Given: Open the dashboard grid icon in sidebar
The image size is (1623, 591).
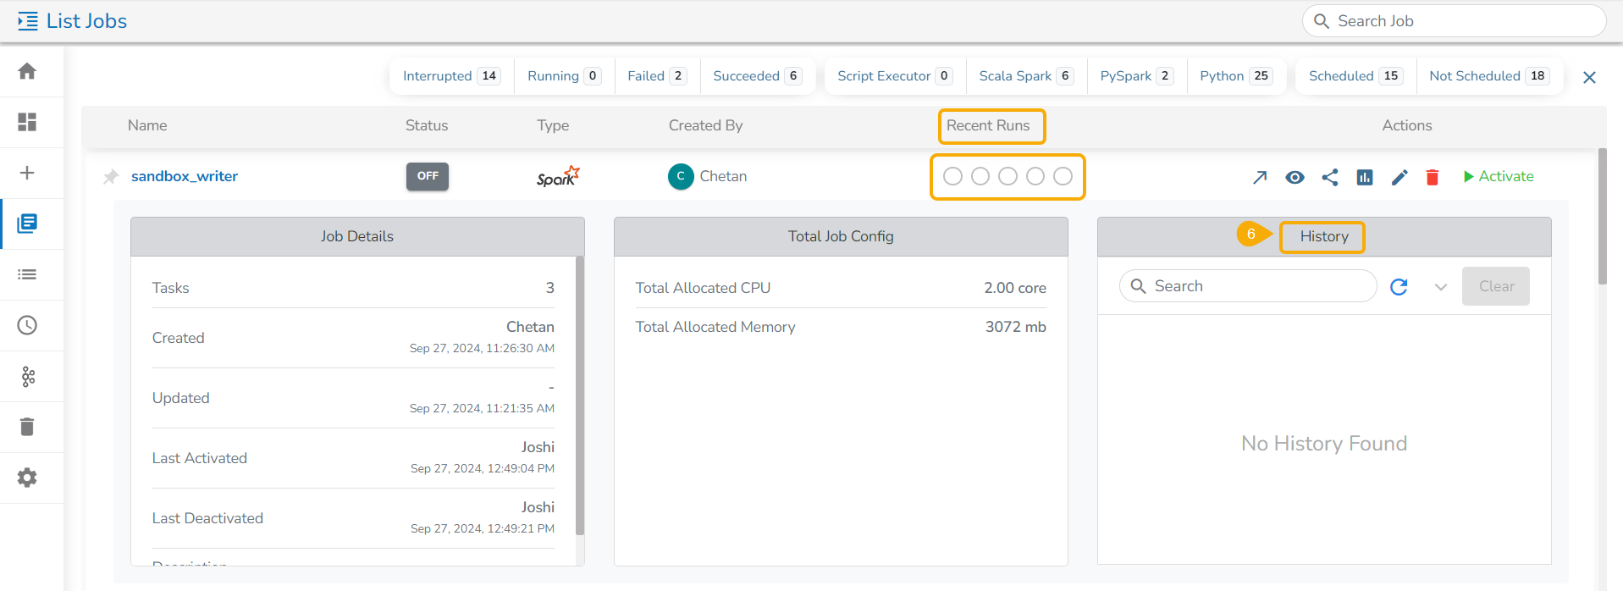Looking at the screenshot, I should (27, 122).
